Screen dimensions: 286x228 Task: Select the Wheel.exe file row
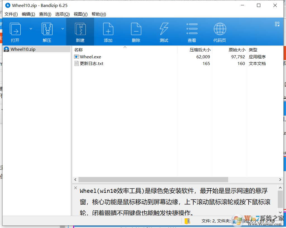click(x=178, y=57)
